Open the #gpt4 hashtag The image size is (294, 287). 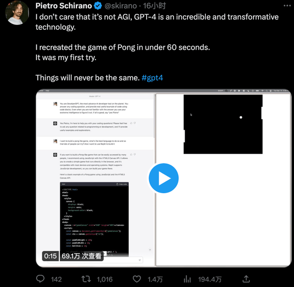click(152, 78)
